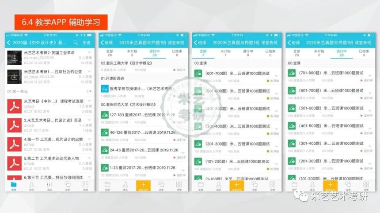
Task: Open PDF icon of 米艺考研《中外...》课程考试说明
Action: point(14,106)
